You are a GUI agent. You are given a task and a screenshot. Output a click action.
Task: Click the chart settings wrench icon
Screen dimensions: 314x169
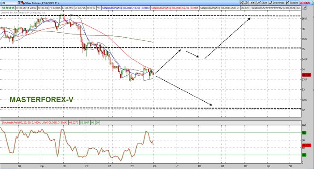[x=246, y=3]
